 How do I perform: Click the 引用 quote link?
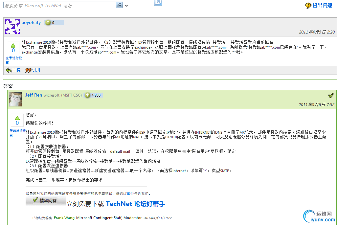coord(36,70)
